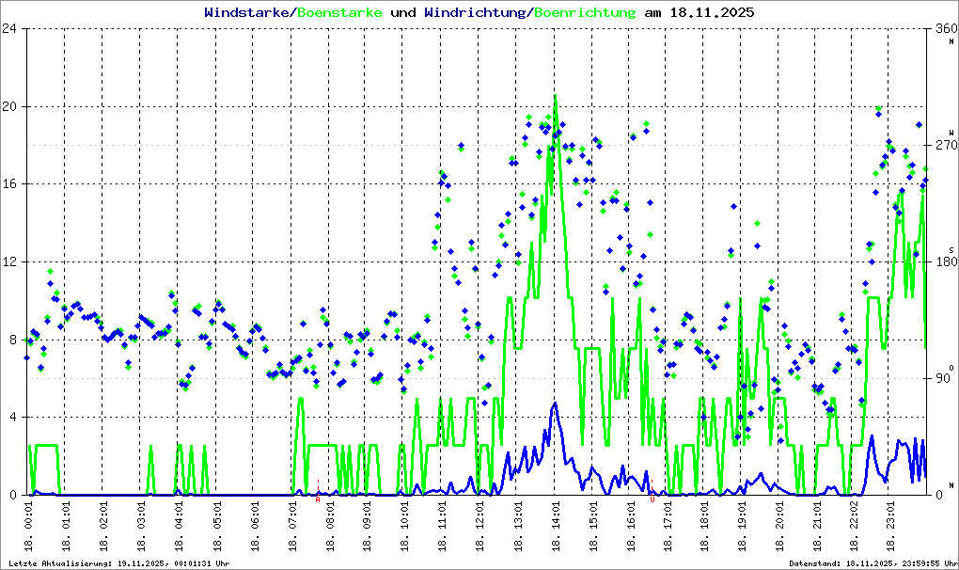Image resolution: width=959 pixels, height=570 pixels.
Task: Click the '12' value on the left axis
Action: (9, 261)
